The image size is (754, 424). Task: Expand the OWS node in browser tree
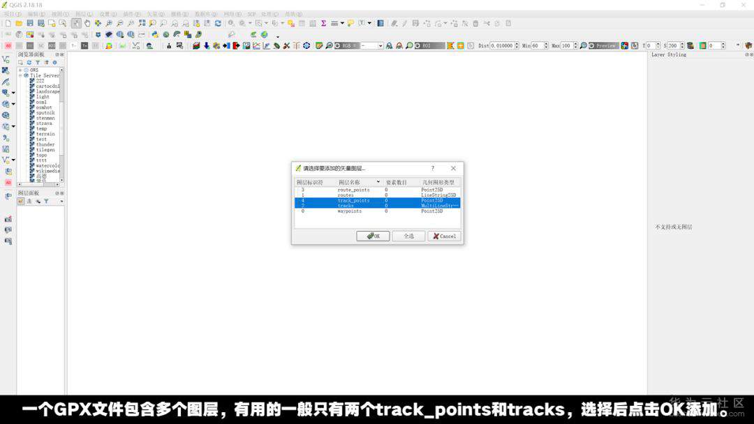[20, 70]
